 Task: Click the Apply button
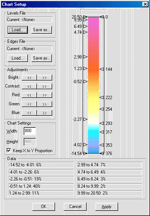(107, 207)
